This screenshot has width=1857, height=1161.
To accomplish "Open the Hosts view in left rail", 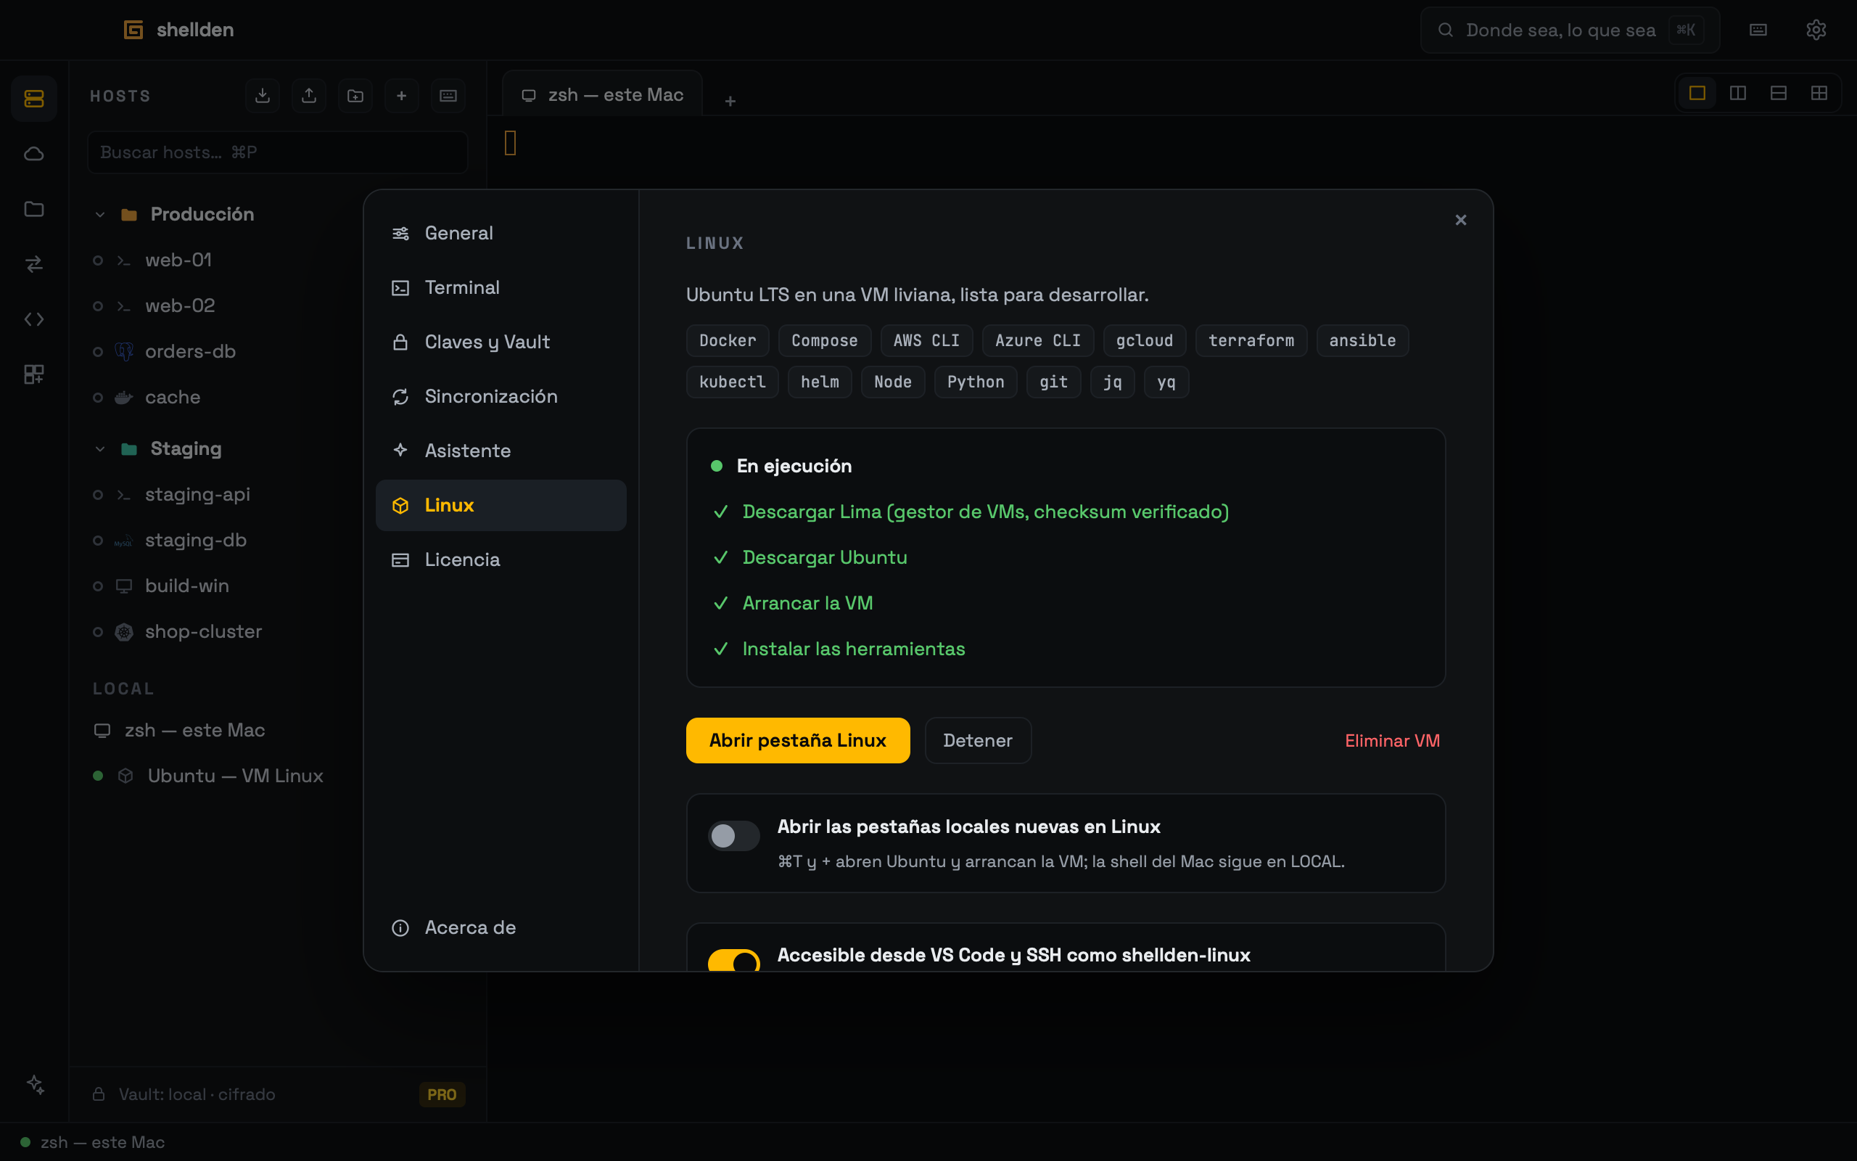I will coord(34,98).
